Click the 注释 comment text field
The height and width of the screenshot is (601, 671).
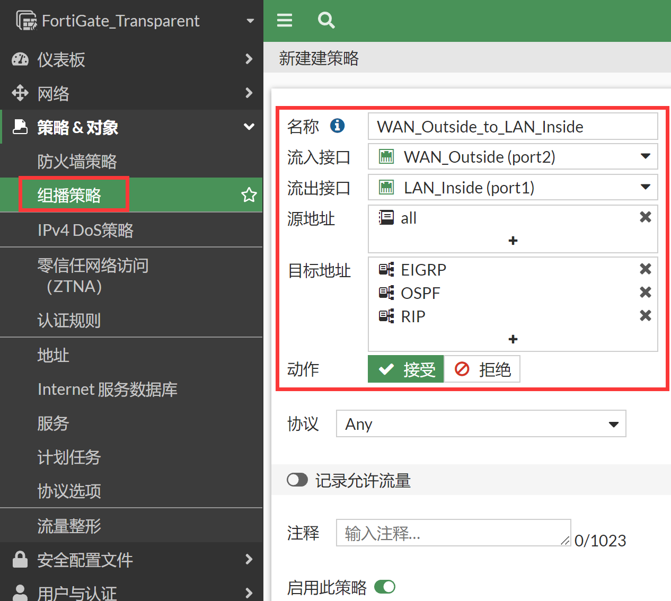453,533
